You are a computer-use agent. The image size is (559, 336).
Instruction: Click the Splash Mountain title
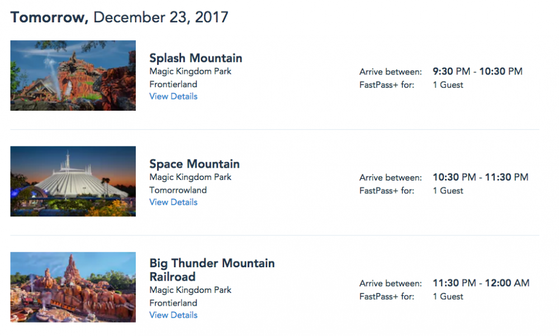196,58
